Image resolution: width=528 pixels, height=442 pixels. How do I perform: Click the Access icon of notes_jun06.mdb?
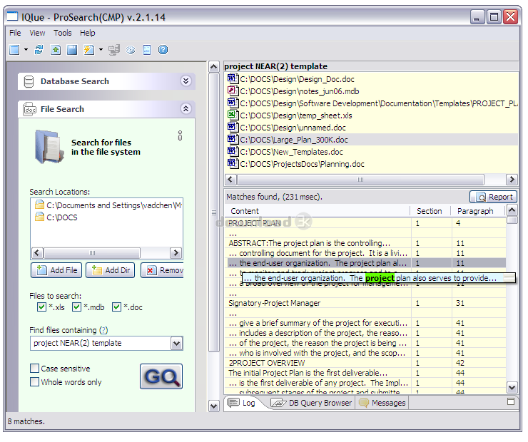[x=232, y=91]
